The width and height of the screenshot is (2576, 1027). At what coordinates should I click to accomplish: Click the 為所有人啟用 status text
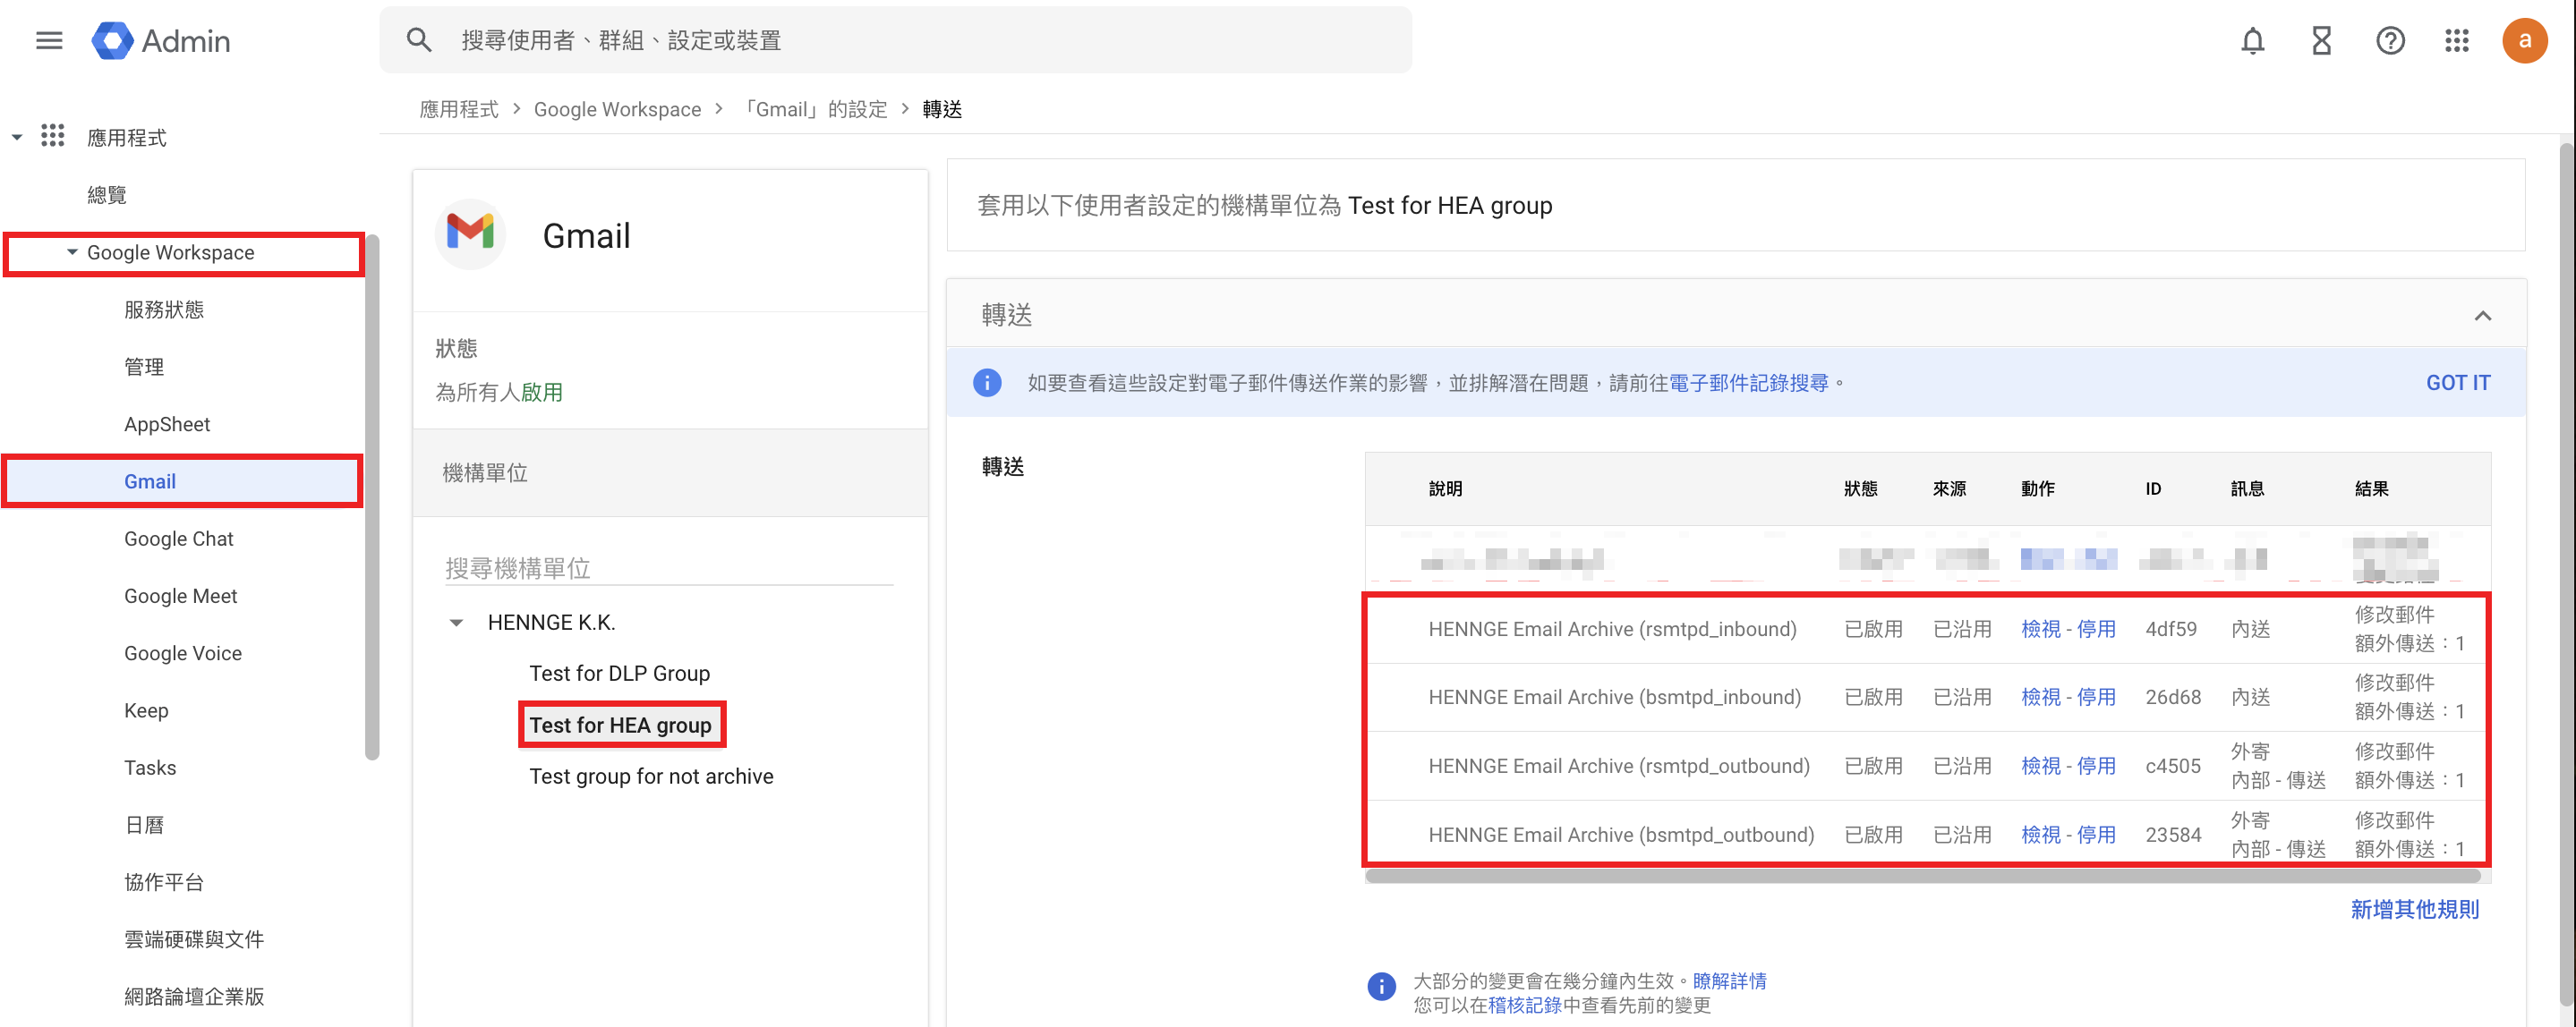point(499,393)
